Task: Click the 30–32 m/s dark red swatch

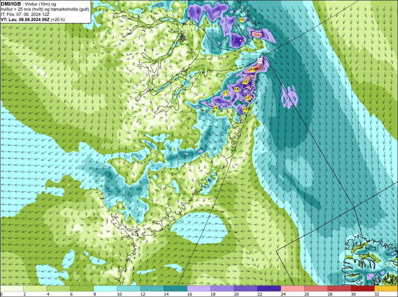Action: click(363, 288)
